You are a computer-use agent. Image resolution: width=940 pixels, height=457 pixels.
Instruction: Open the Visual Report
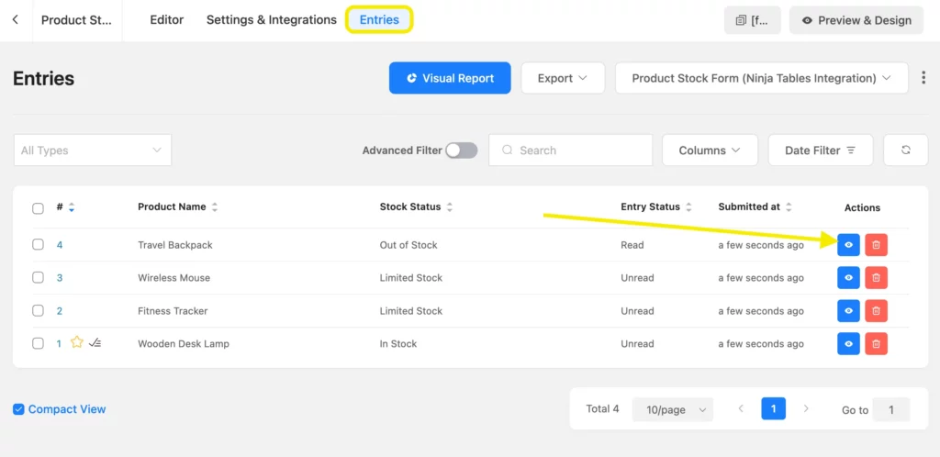pos(450,78)
